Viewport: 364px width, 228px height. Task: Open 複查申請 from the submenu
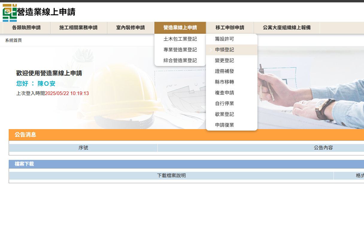point(225,93)
